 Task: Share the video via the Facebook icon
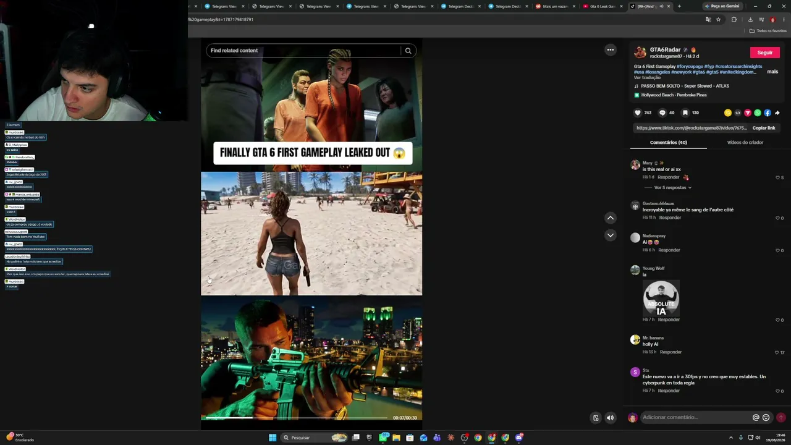click(x=768, y=113)
